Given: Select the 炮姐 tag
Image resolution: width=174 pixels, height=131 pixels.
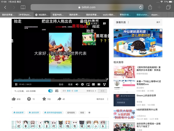Looking at the screenshot, I should 82,112.
